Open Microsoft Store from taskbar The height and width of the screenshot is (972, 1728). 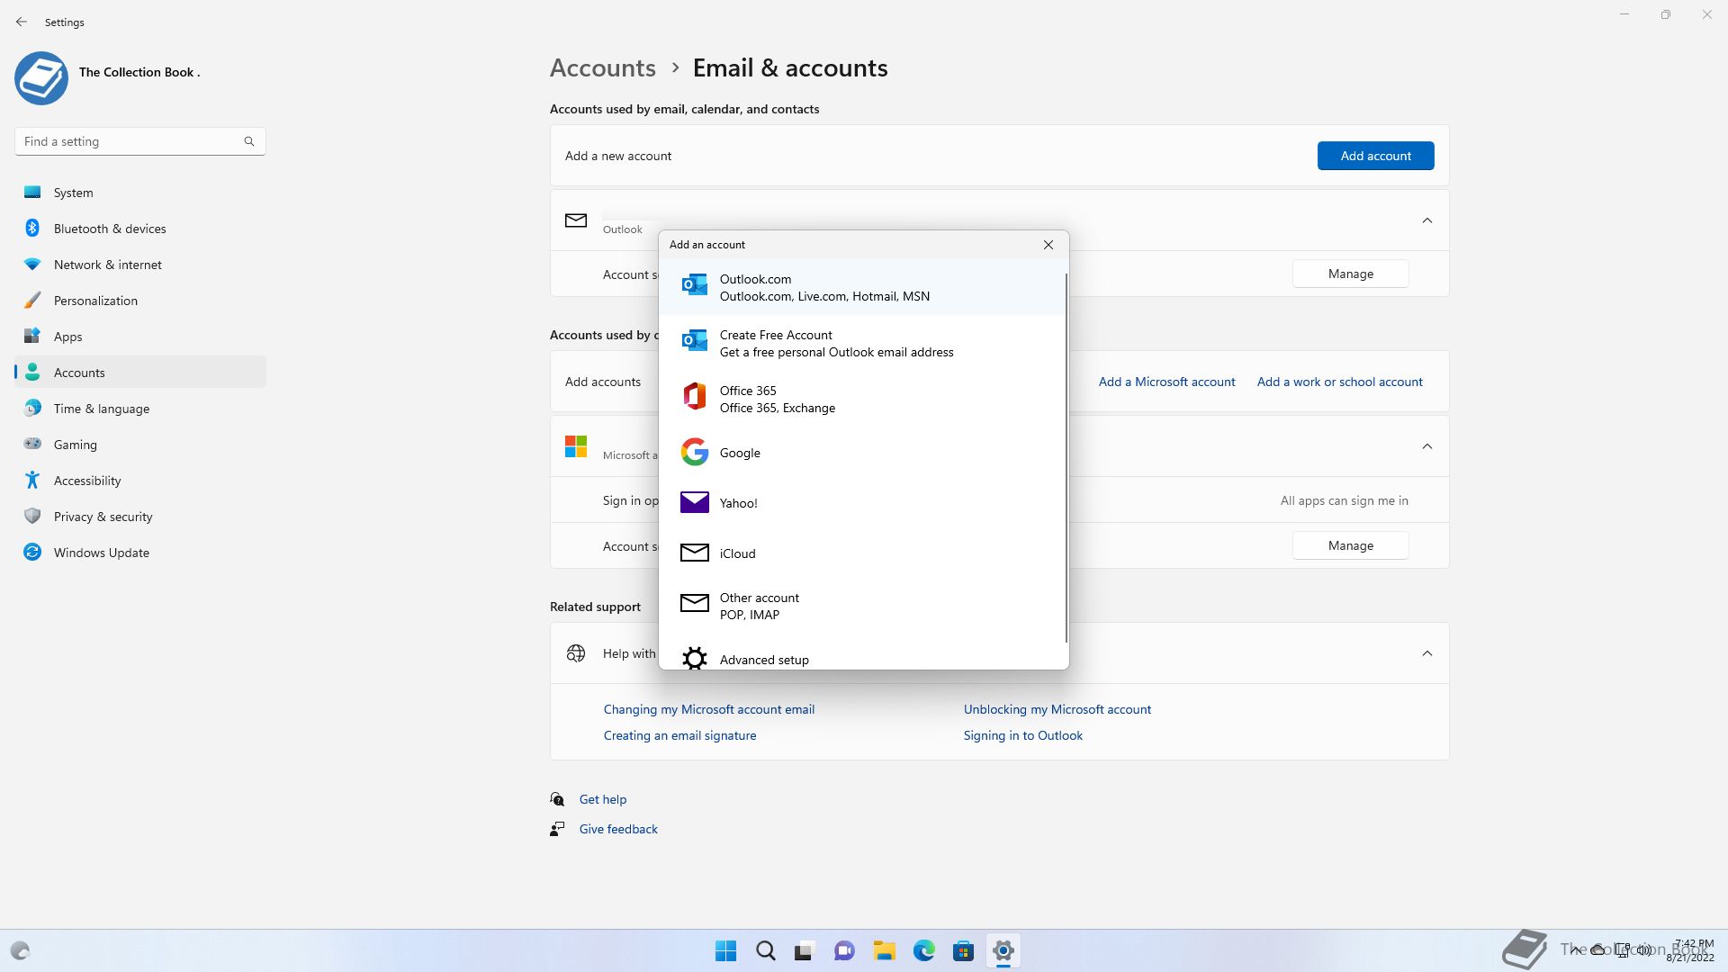(964, 950)
